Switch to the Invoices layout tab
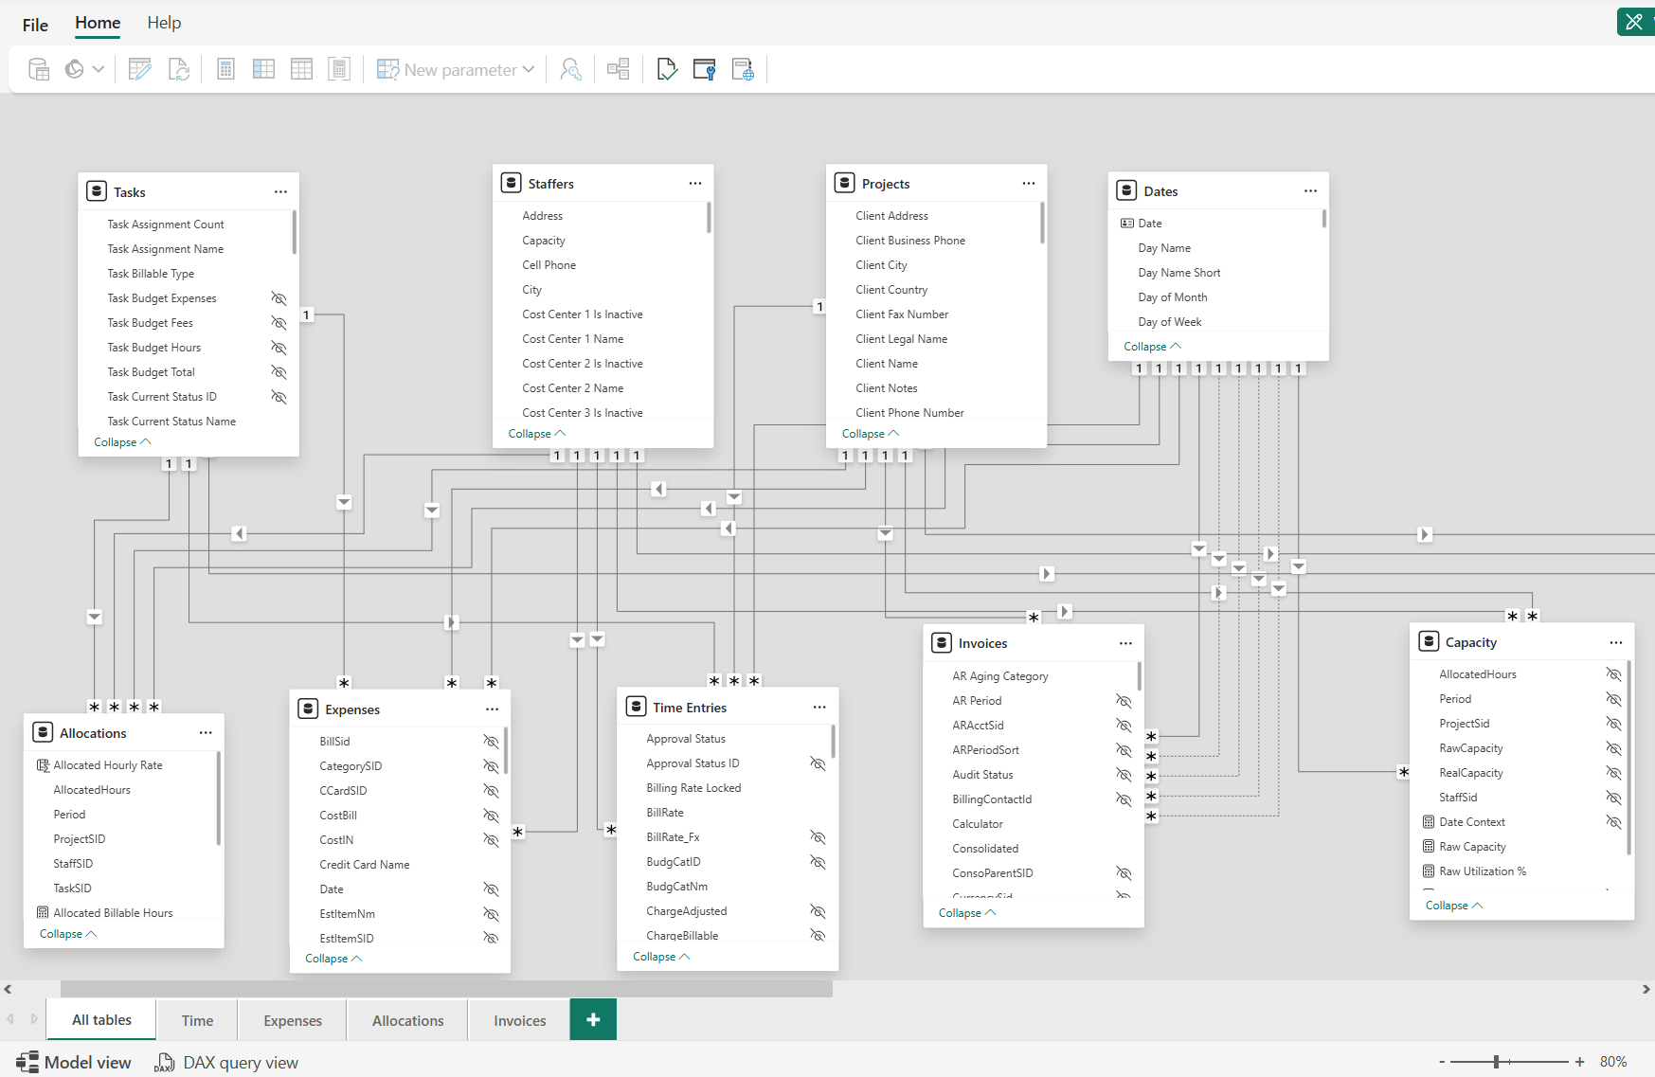 (x=520, y=1020)
